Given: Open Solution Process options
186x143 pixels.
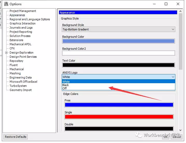Looking at the screenshot, I should tap(20, 36).
